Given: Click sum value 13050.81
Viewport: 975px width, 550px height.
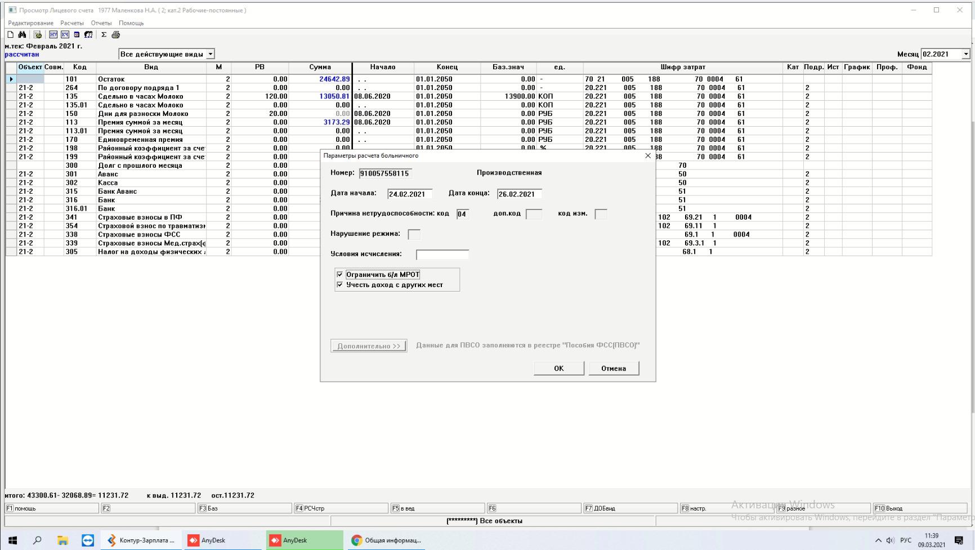Looking at the screenshot, I should click(x=334, y=97).
